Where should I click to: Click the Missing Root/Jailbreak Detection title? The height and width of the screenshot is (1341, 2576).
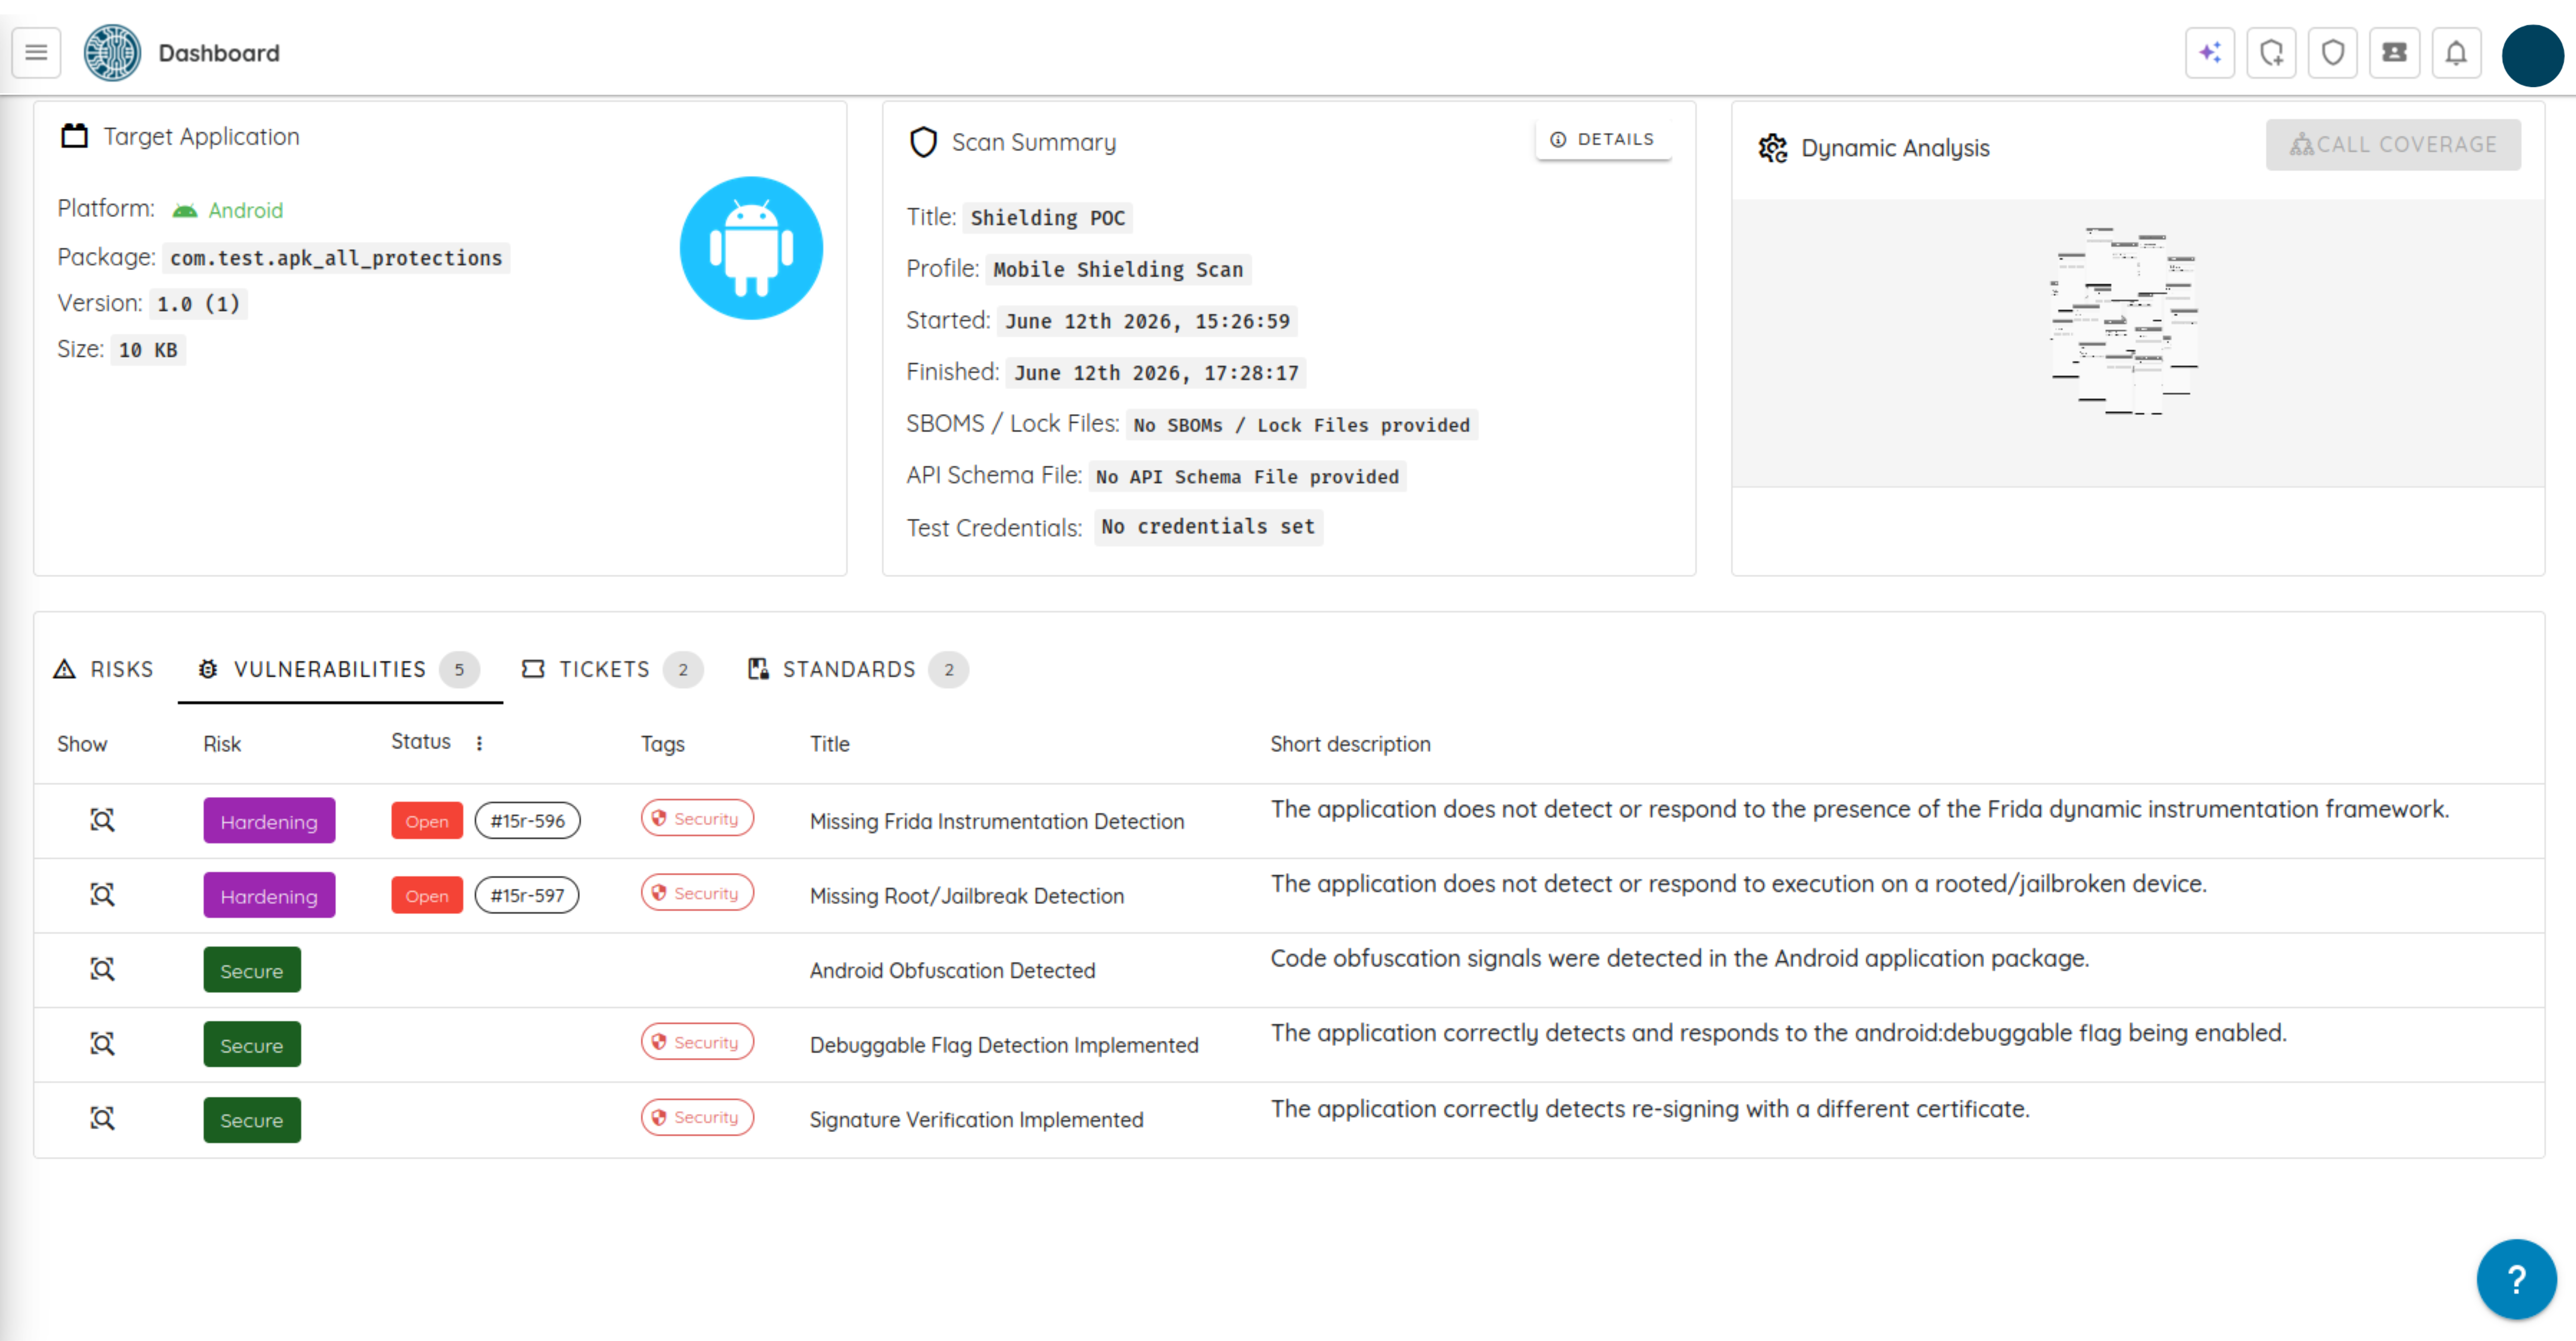[x=967, y=896]
